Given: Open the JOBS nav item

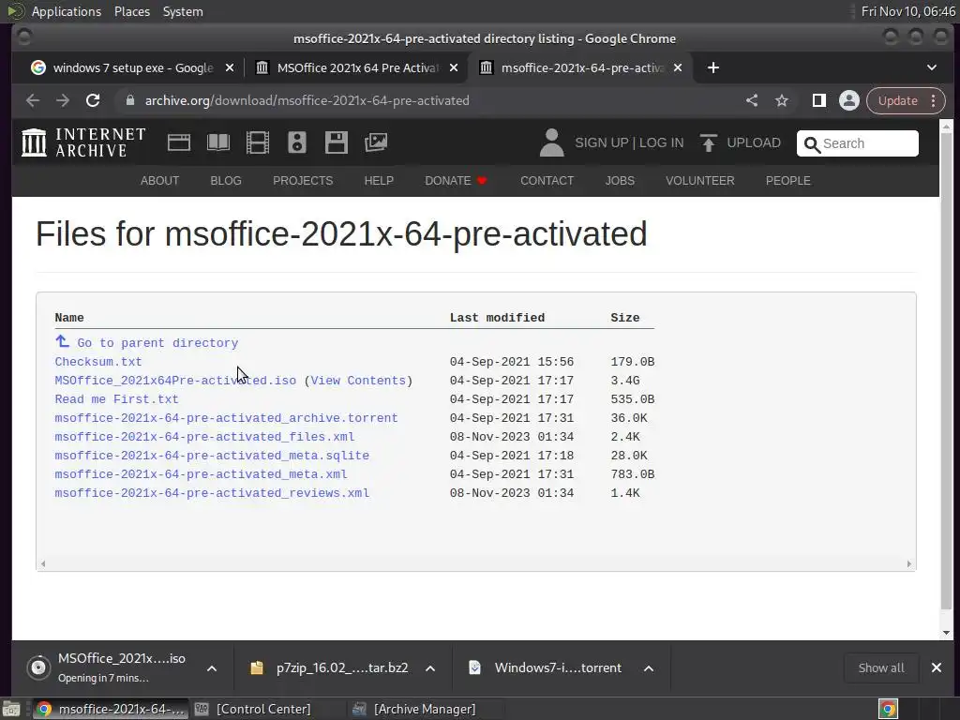Looking at the screenshot, I should [621, 181].
